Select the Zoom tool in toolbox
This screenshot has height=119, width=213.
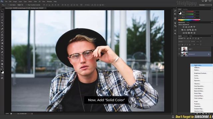tap(2, 67)
